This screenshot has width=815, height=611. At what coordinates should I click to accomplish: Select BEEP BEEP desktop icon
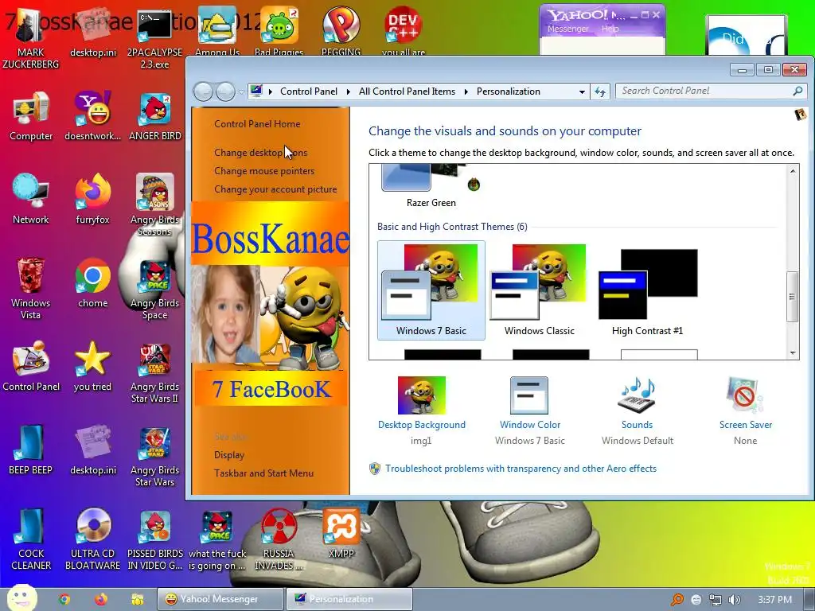pyautogui.click(x=31, y=449)
